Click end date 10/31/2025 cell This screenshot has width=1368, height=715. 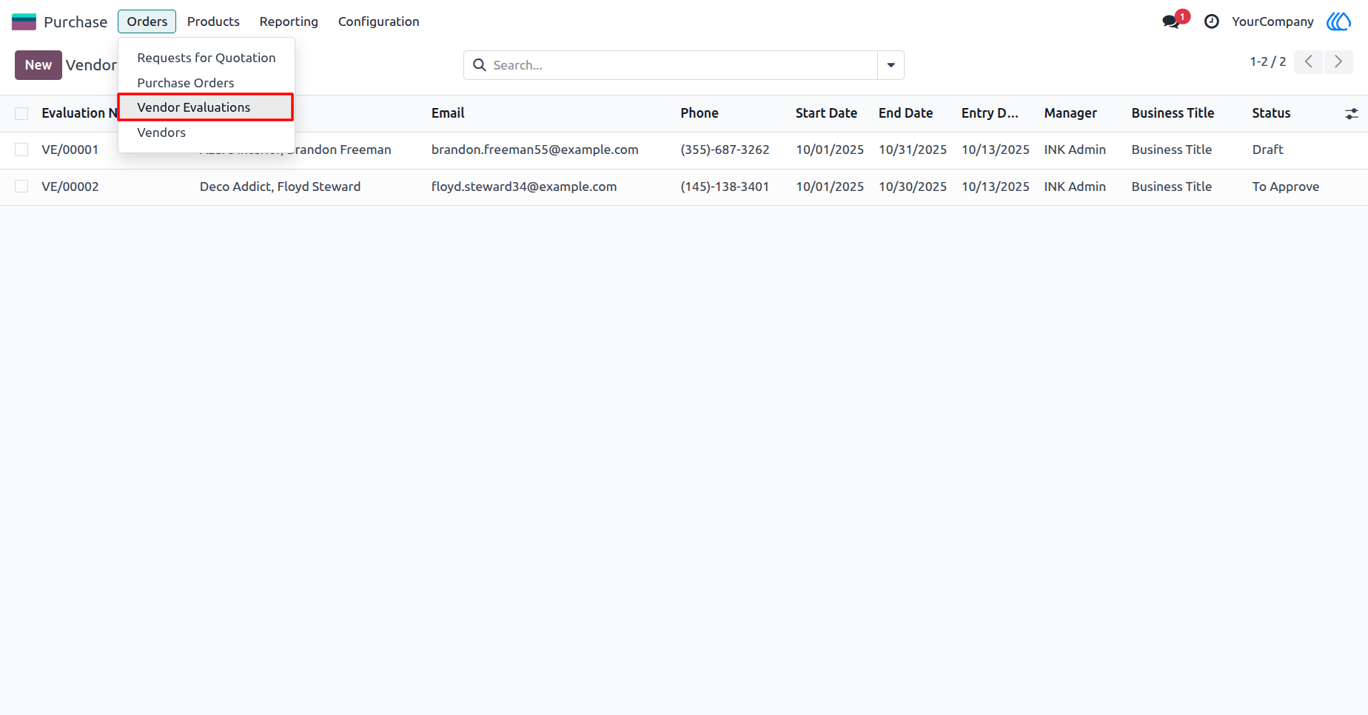tap(913, 150)
